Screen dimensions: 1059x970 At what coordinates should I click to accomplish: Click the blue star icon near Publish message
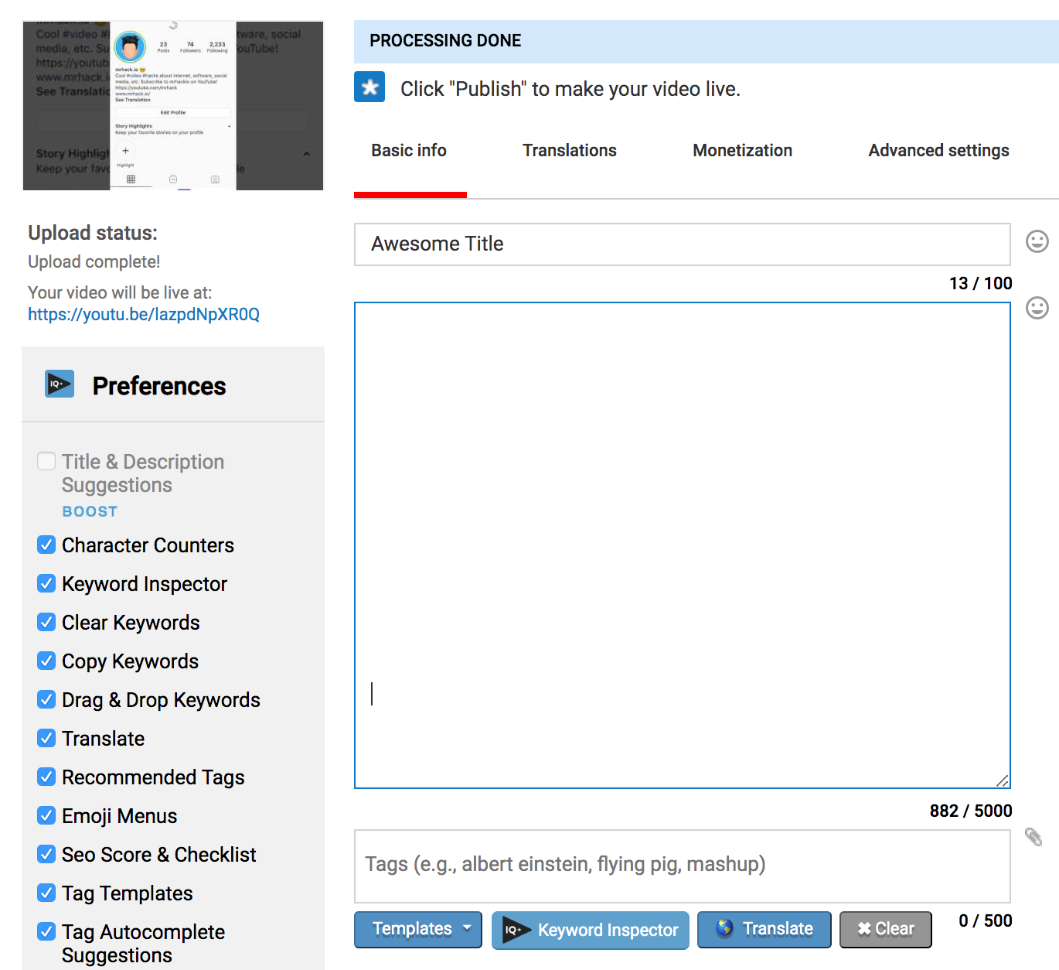pyautogui.click(x=369, y=87)
